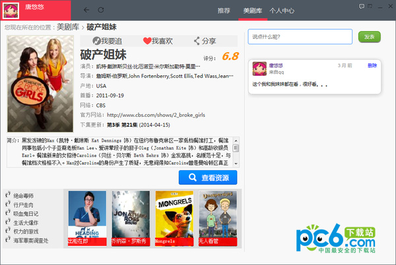
Task: Click the 分享 share icon
Action: coord(195,41)
